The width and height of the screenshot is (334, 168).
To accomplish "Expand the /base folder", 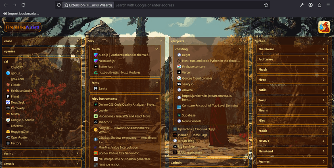I will coord(77,41).
